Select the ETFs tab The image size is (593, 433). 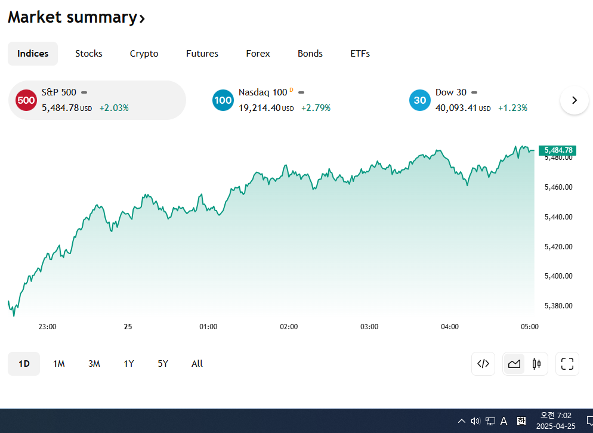click(360, 54)
